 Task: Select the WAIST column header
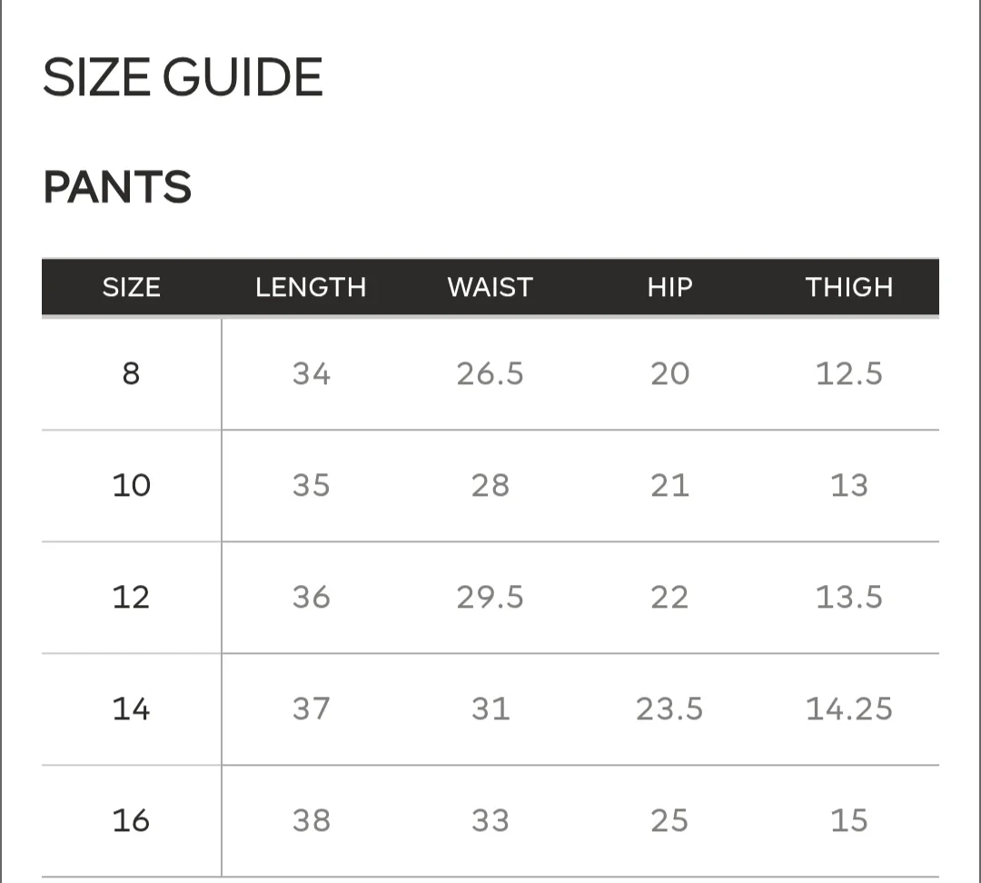coord(490,287)
